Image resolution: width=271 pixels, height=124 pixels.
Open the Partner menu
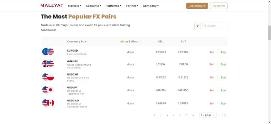point(132,6)
